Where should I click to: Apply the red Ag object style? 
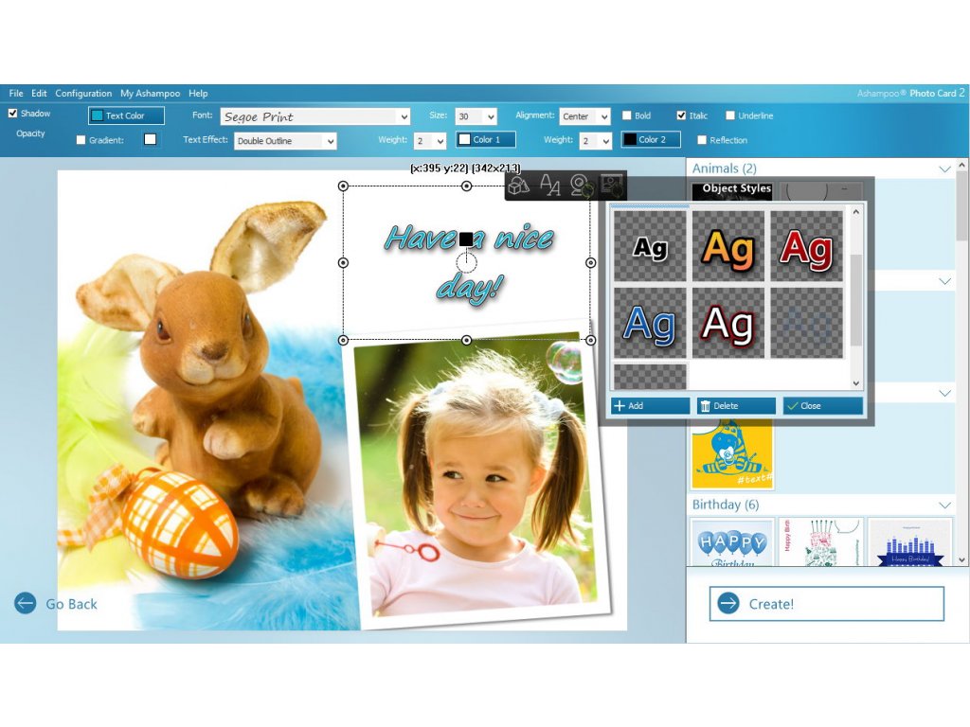[x=807, y=247]
